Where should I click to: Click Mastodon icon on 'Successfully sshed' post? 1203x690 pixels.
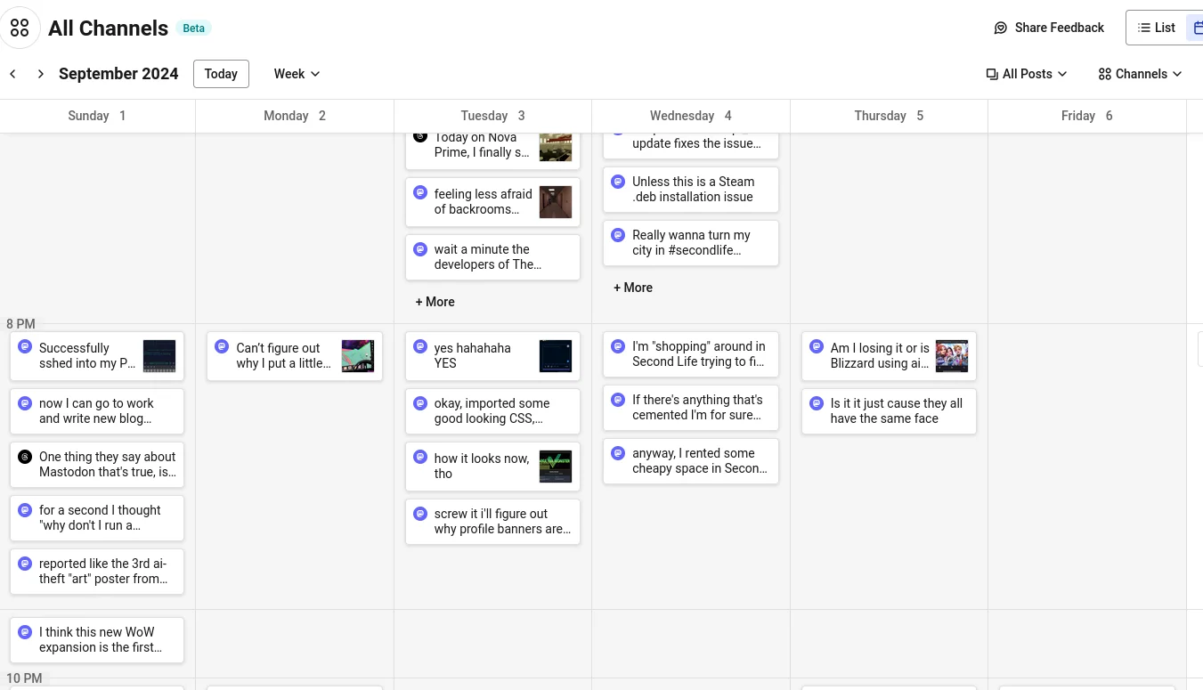25,347
